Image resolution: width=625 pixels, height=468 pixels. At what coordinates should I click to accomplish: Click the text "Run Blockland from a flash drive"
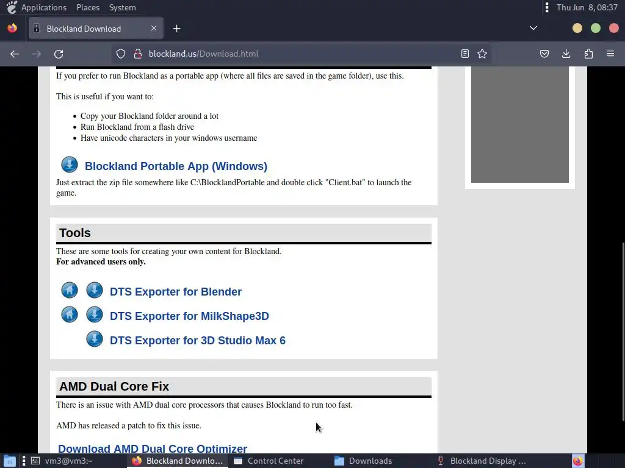point(137,127)
